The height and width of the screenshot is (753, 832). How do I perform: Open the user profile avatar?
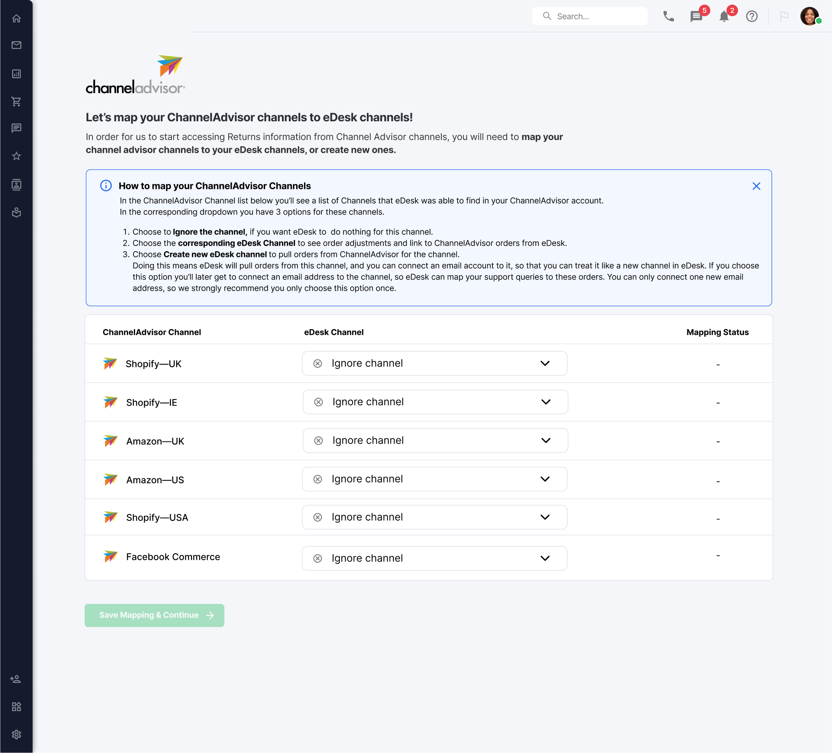(809, 16)
